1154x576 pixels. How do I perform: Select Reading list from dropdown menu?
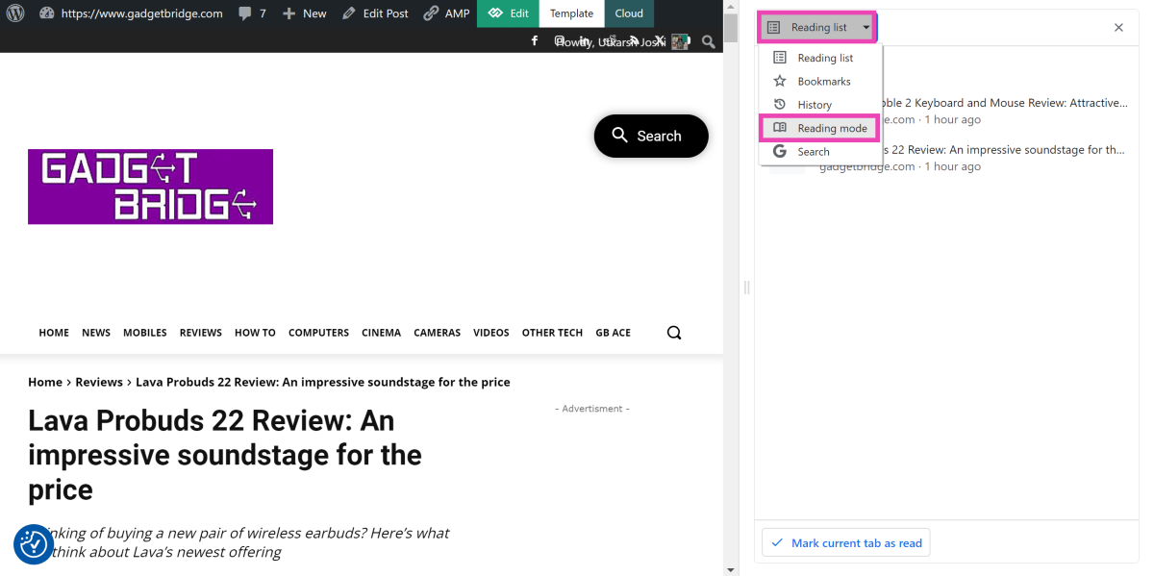click(x=820, y=58)
